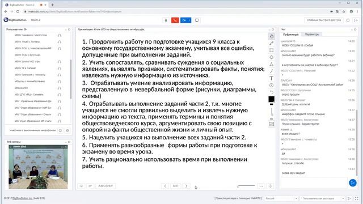Click the chat messages scrollbar
The width and height of the screenshot is (363, 204).
point(357,142)
